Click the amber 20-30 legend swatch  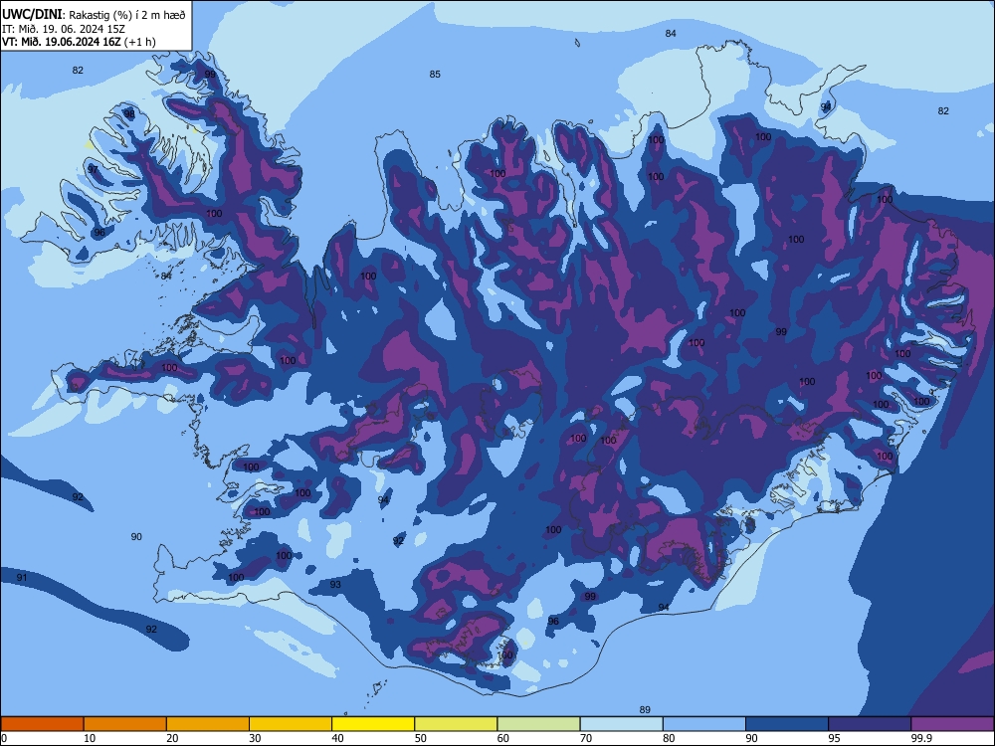tap(208, 724)
